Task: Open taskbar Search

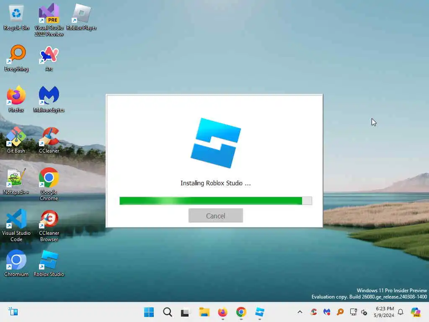Action: [167, 312]
